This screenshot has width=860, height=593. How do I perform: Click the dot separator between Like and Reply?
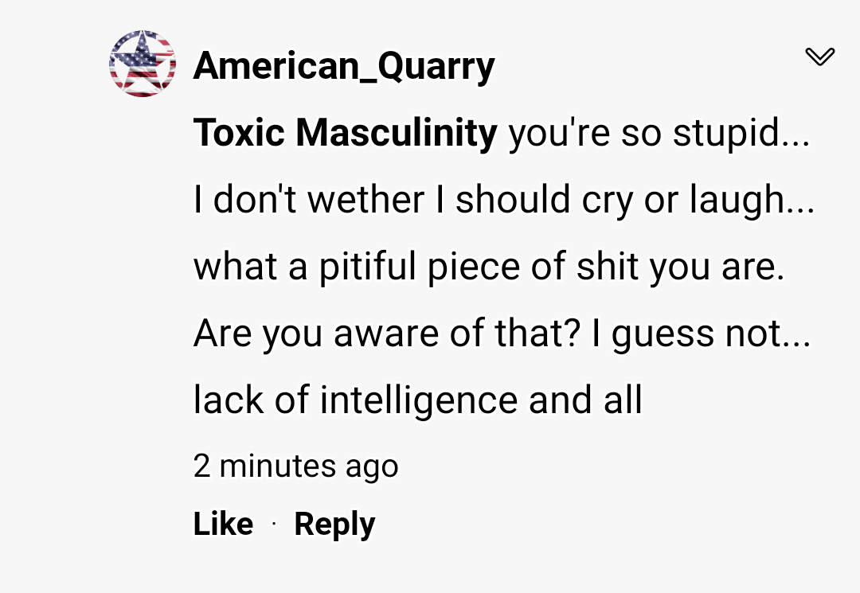(274, 525)
